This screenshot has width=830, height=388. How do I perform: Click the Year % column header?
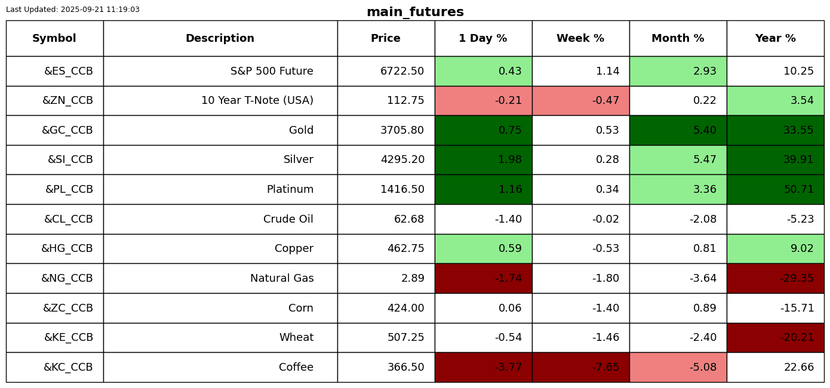[775, 39]
